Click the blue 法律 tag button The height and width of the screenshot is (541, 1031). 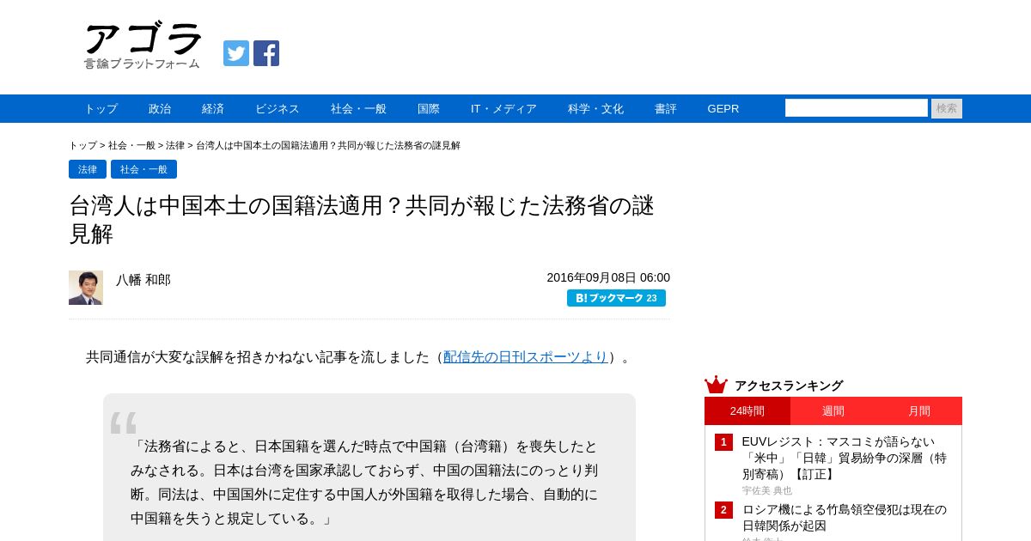(88, 169)
